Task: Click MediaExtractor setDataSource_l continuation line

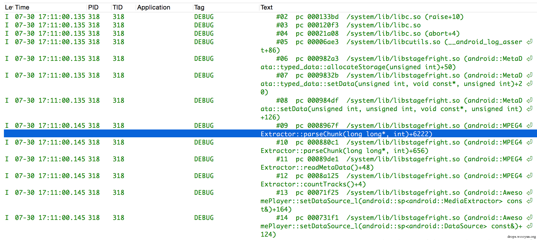Action: pyautogui.click(x=391, y=201)
